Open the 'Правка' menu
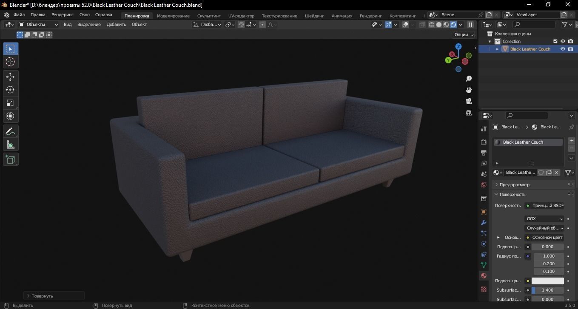The height and width of the screenshot is (309, 578). point(38,14)
